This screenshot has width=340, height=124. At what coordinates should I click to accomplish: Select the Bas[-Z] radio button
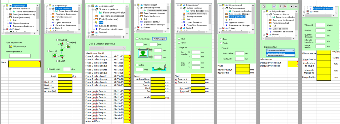point(58,61)
